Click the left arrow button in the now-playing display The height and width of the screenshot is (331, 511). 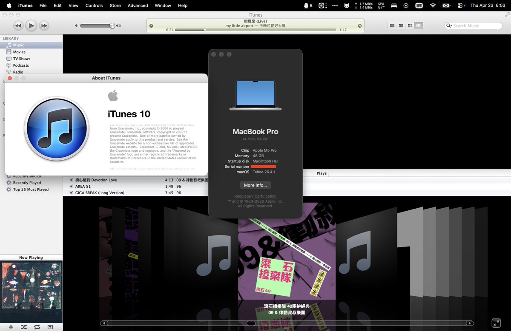pos(151,25)
